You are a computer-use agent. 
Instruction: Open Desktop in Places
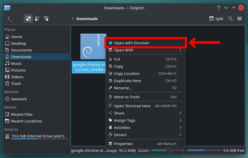point(36,43)
